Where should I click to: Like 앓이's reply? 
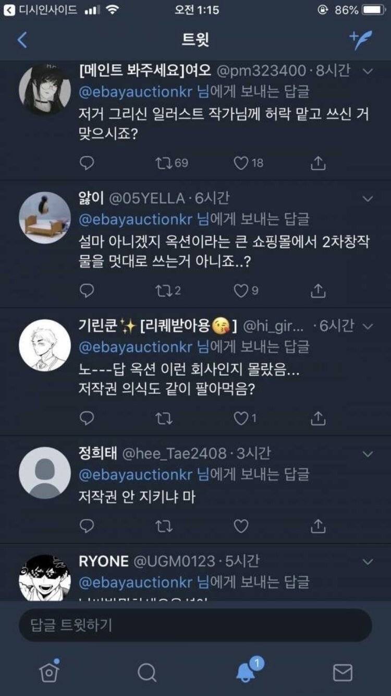point(240,291)
